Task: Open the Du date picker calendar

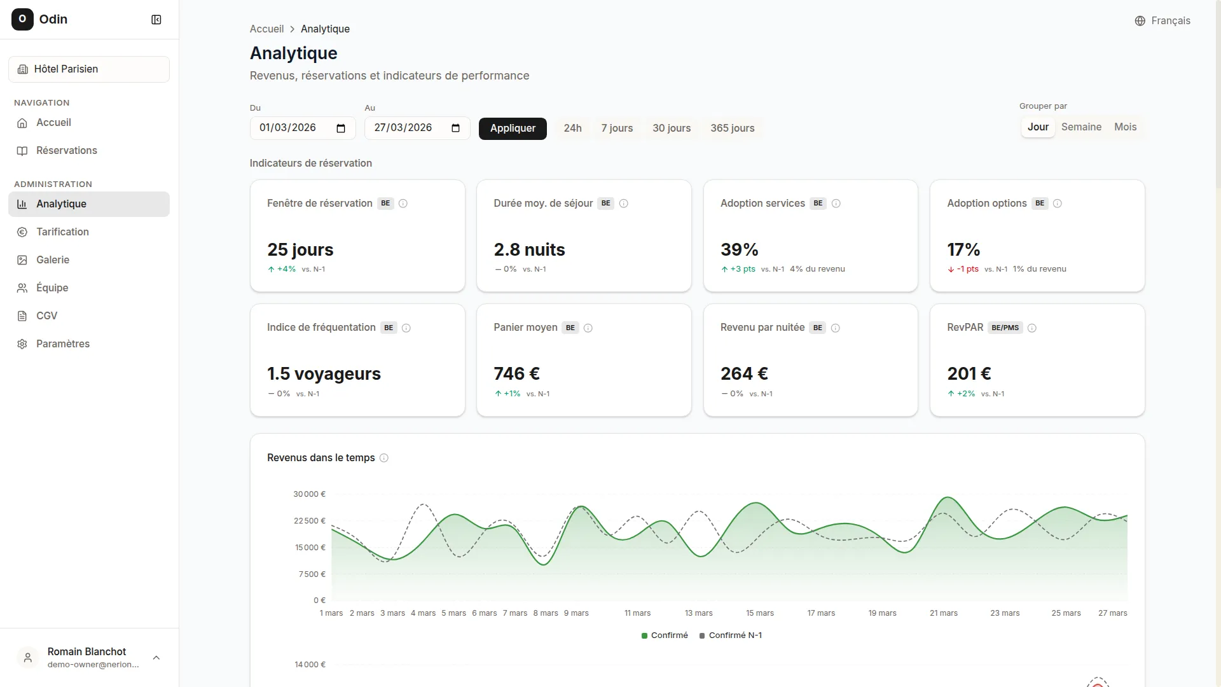Action: point(340,128)
